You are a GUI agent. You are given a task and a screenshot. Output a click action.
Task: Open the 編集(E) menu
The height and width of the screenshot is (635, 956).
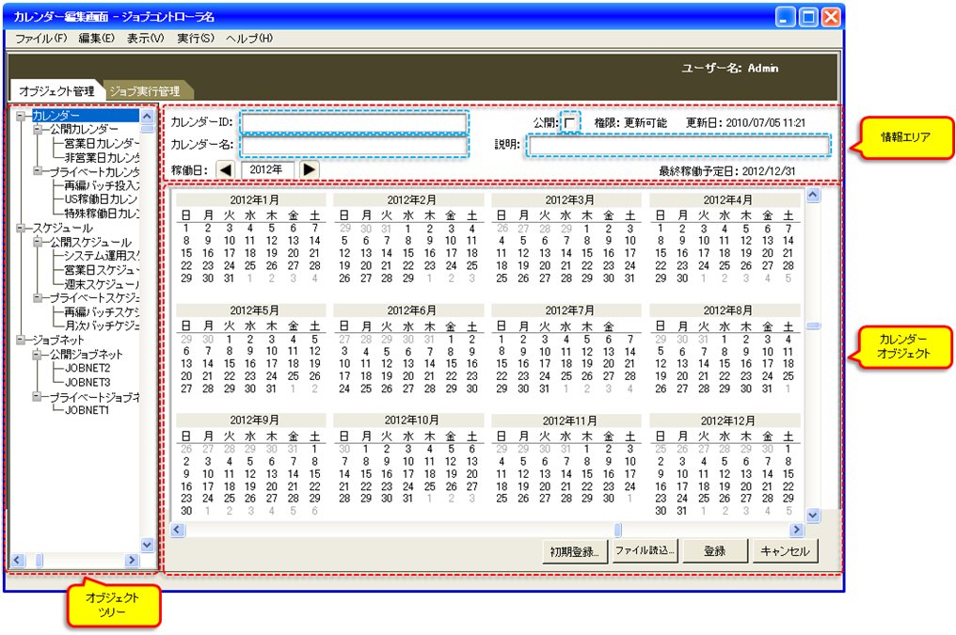point(96,39)
